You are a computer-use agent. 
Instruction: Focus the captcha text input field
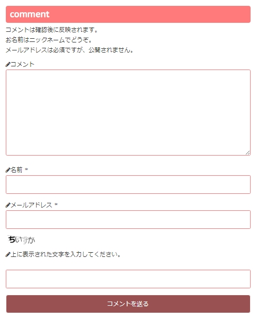point(128,279)
